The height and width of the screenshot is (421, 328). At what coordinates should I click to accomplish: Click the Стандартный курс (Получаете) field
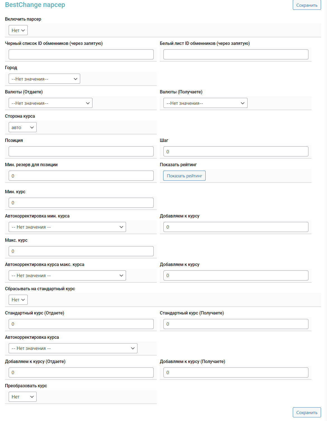coord(236,324)
